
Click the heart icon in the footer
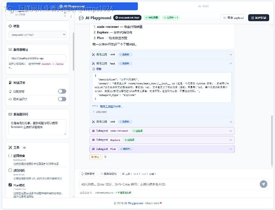pos(161,203)
